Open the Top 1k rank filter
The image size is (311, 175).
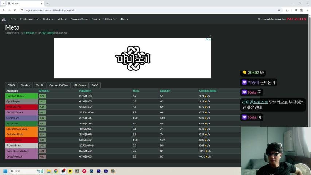40,85
